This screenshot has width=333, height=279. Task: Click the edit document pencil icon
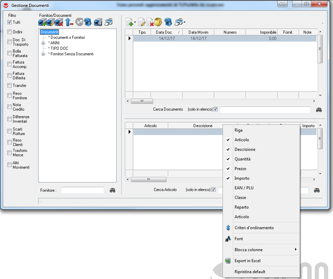142,23
